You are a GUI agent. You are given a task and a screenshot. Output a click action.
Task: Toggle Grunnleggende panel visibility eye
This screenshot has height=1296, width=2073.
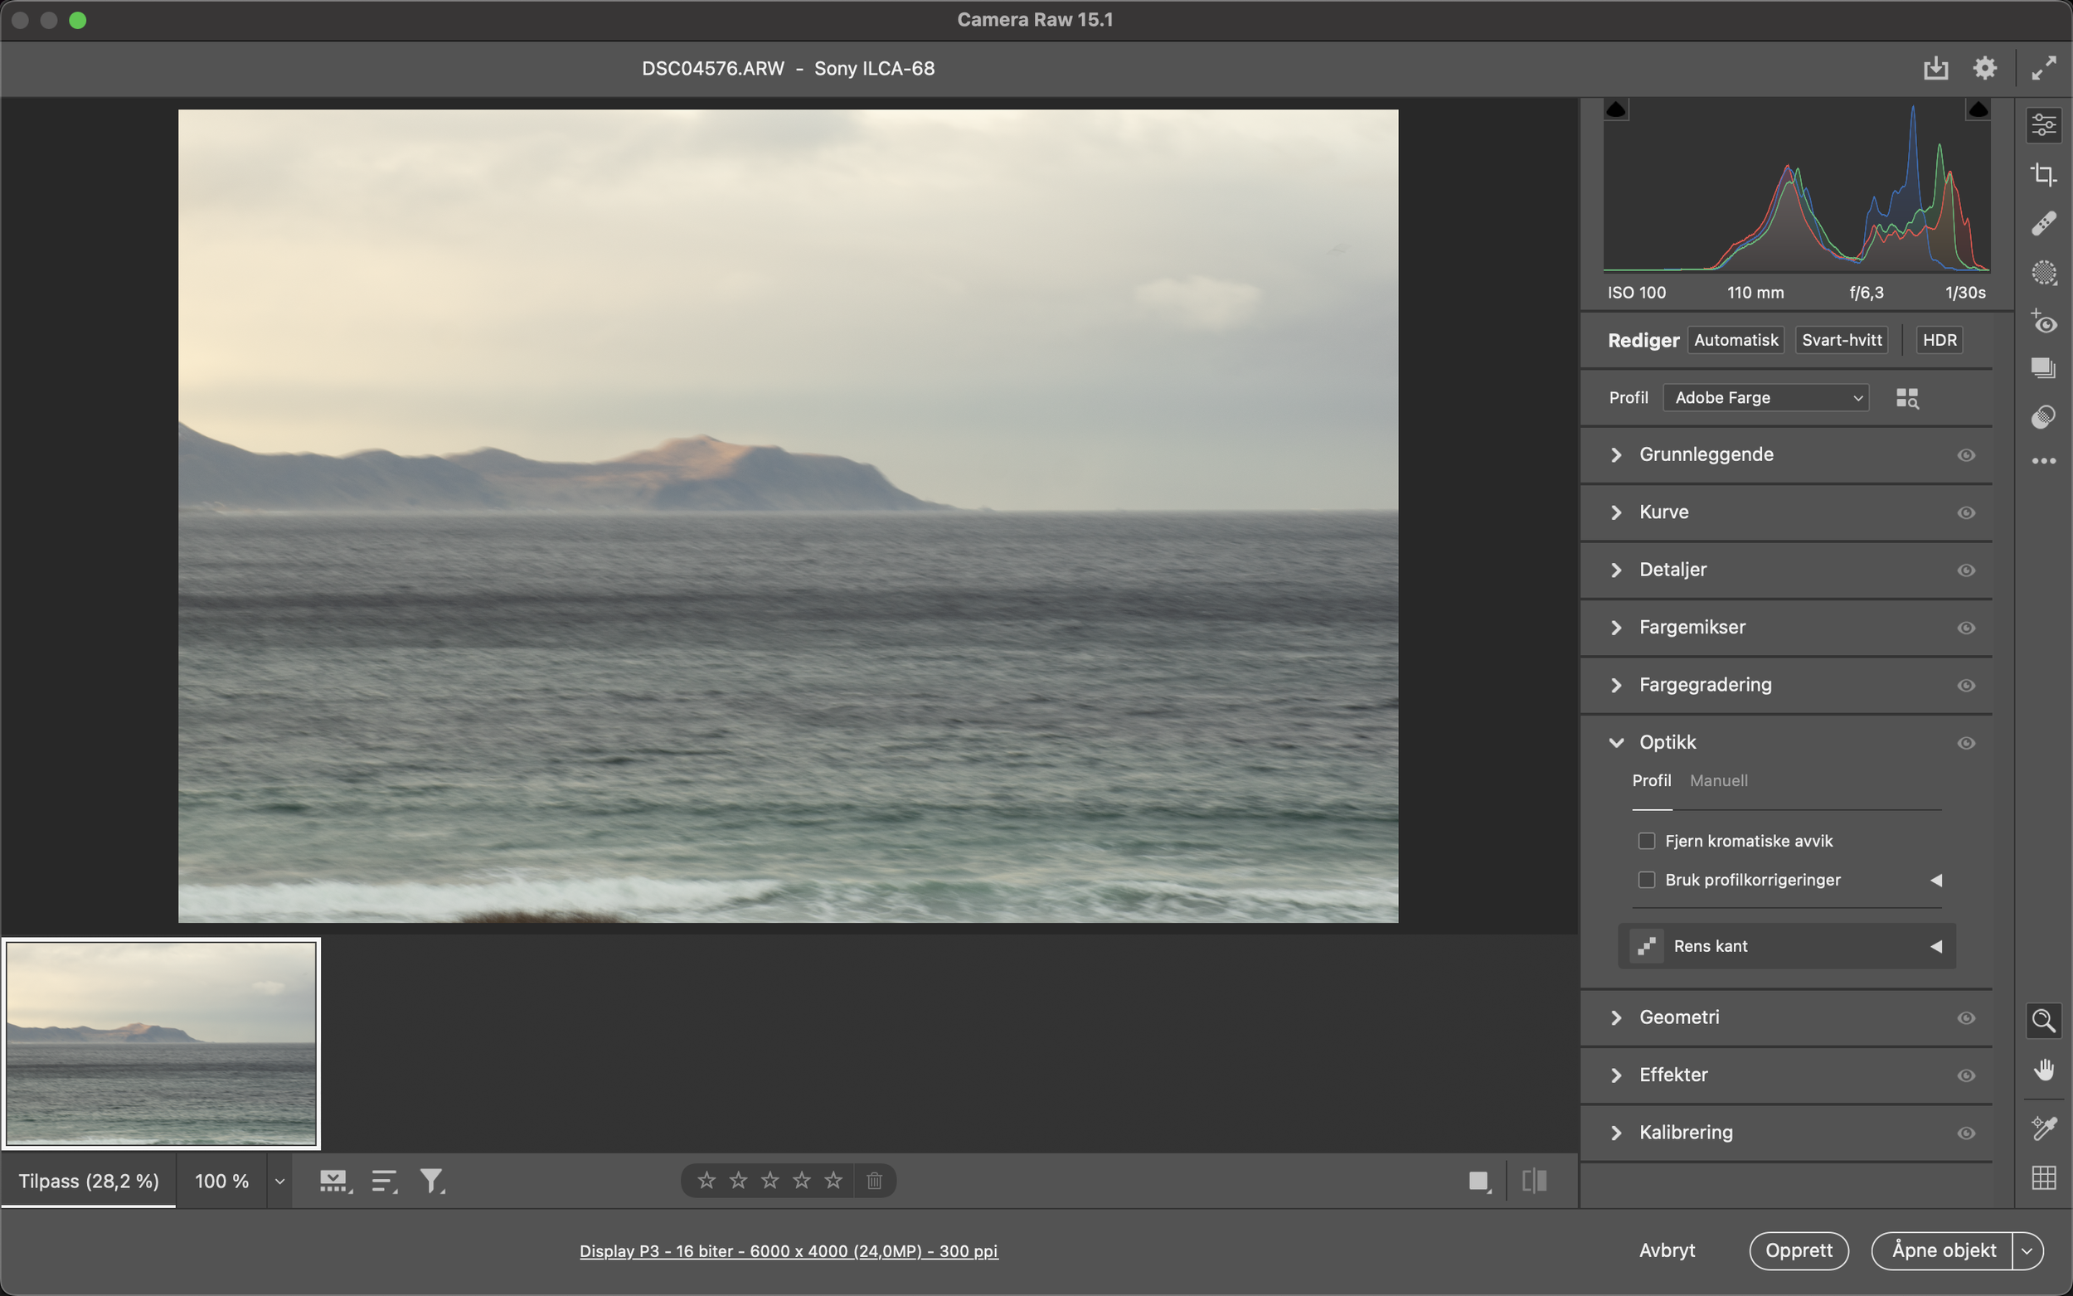pos(1967,455)
